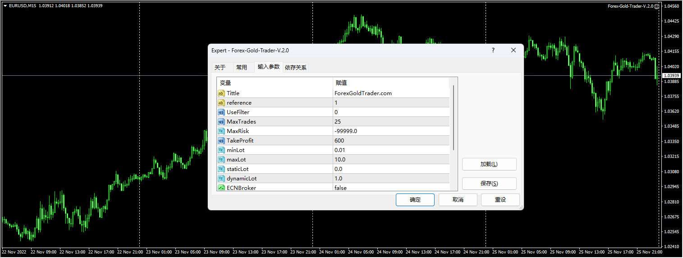The height and width of the screenshot is (258, 683).
Task: Click the reference variable name
Action: coord(239,103)
